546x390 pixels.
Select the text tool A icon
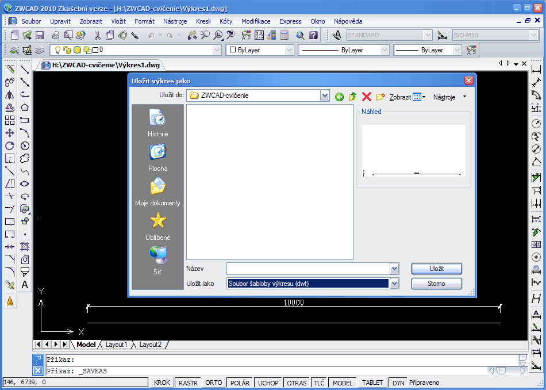[x=25, y=285]
